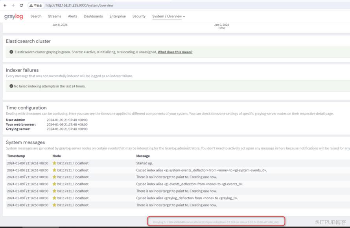Open the Search page
The width and height of the screenshot is (350, 228).
pos(36,16)
